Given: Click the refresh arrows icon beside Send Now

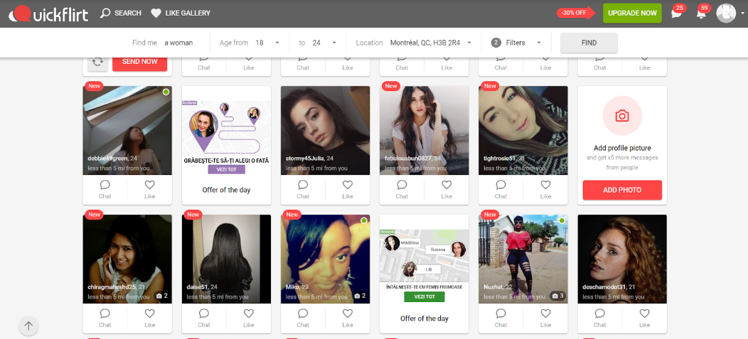Looking at the screenshot, I should (x=98, y=62).
